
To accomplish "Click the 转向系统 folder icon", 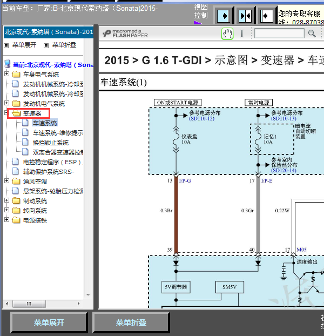I will point(16,211).
